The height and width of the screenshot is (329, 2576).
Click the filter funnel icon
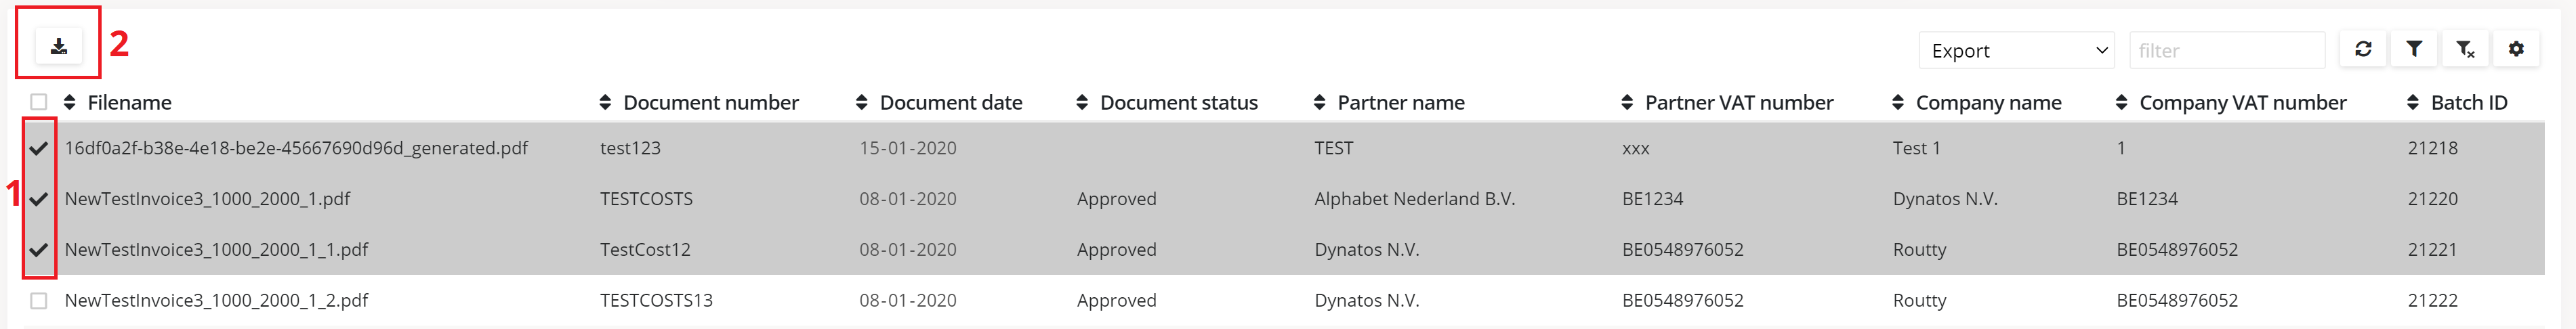click(2414, 49)
